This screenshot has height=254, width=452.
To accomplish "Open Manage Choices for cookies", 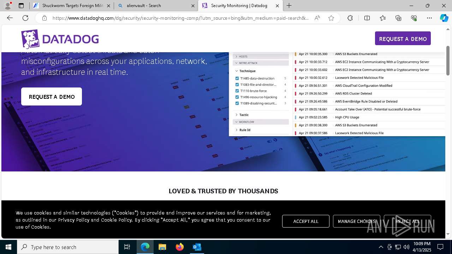I will [x=357, y=221].
